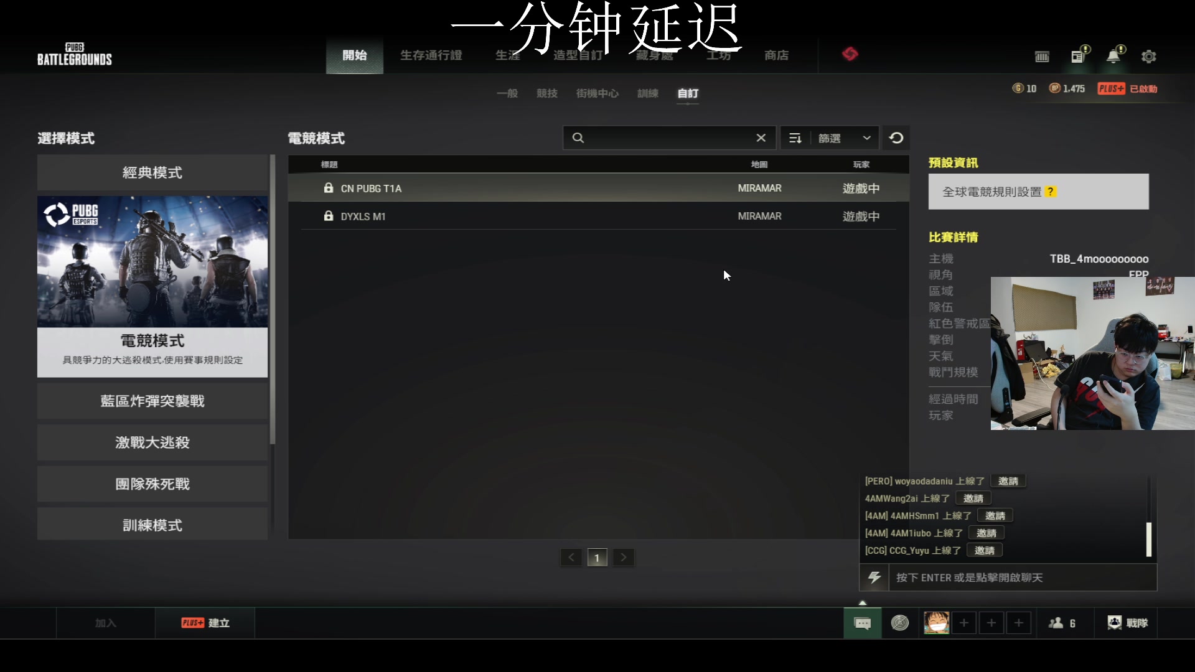Select the 電競模式 mode card

click(x=152, y=287)
